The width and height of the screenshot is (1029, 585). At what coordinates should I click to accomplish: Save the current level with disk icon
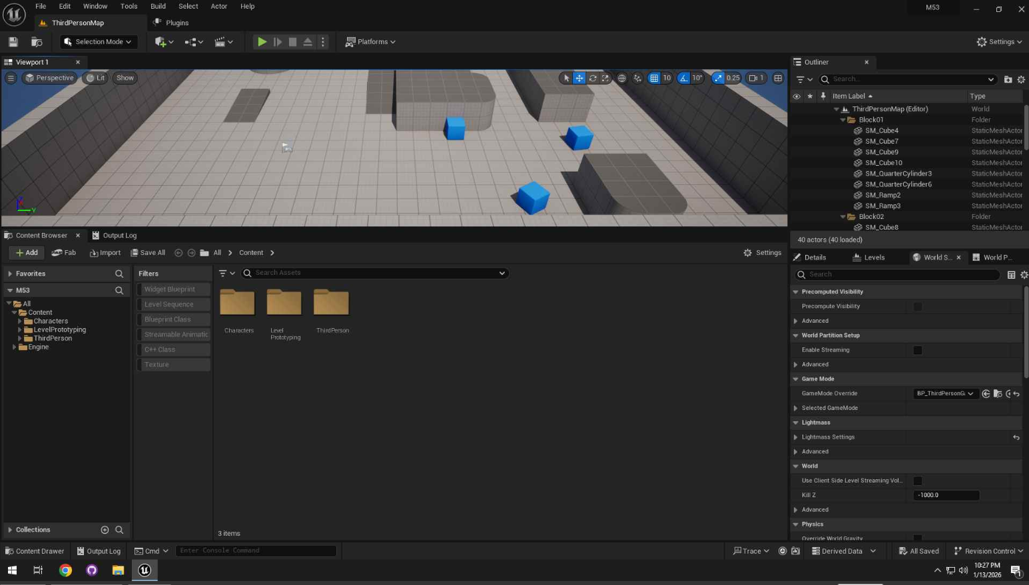pyautogui.click(x=13, y=41)
